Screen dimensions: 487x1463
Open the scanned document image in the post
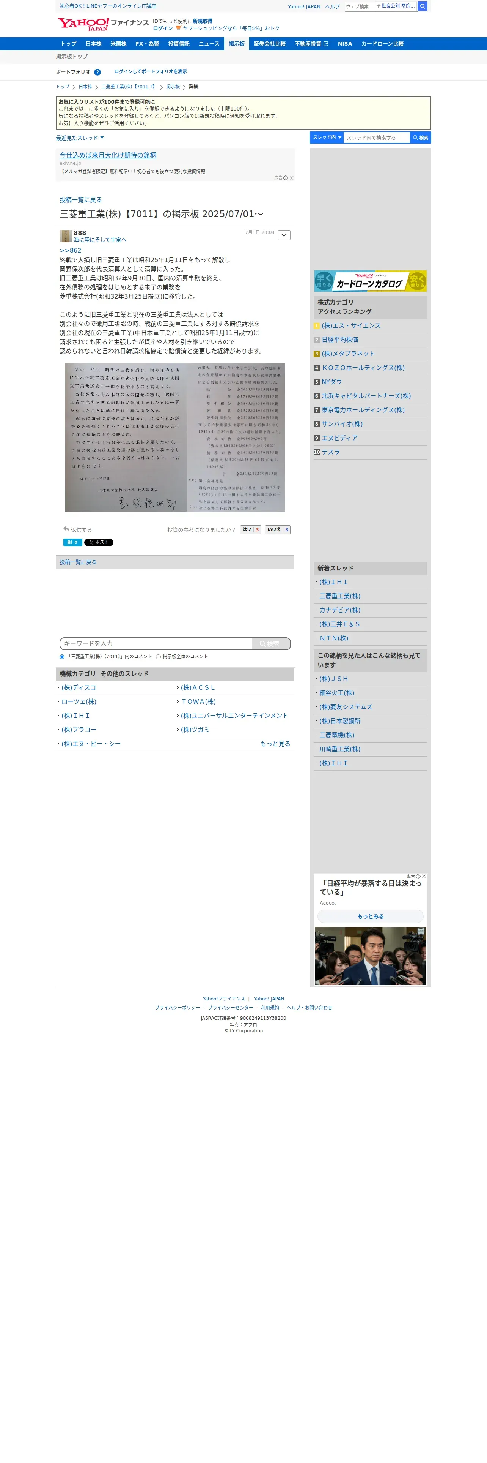(x=175, y=437)
